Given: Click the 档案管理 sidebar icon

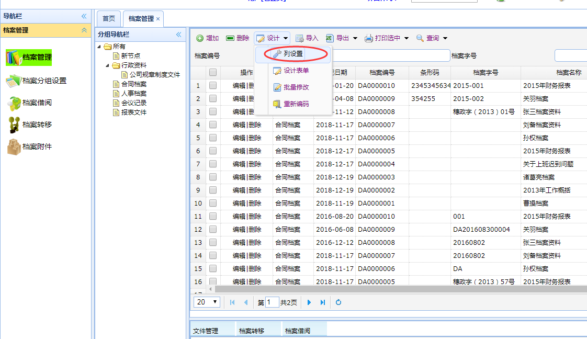Looking at the screenshot, I should click(14, 58).
